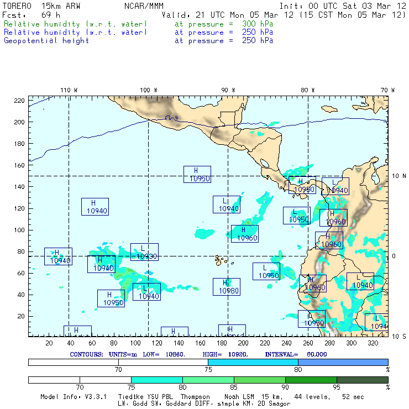Click the Galapagos Islands on the map
This screenshot has width=409, height=409.
[x=221, y=260]
